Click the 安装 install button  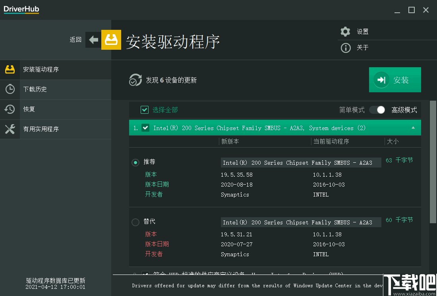click(x=395, y=80)
